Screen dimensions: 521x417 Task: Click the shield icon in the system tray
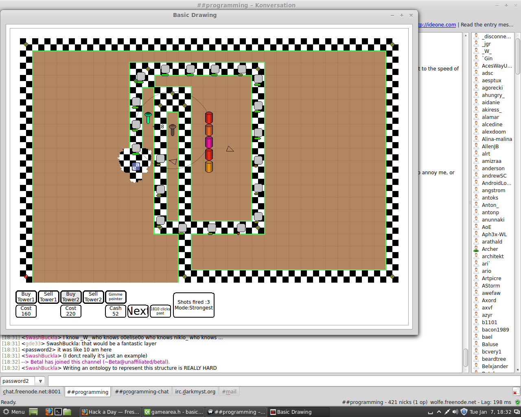464,412
